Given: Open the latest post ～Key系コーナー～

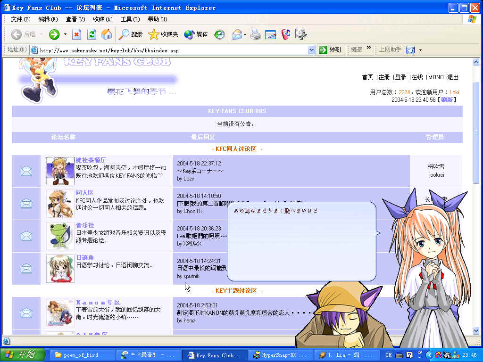Looking at the screenshot, I should pyautogui.click(x=200, y=171).
